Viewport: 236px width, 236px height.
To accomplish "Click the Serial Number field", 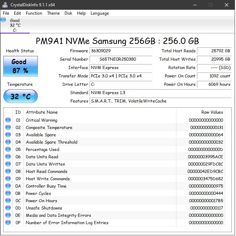I will [x=121, y=59].
